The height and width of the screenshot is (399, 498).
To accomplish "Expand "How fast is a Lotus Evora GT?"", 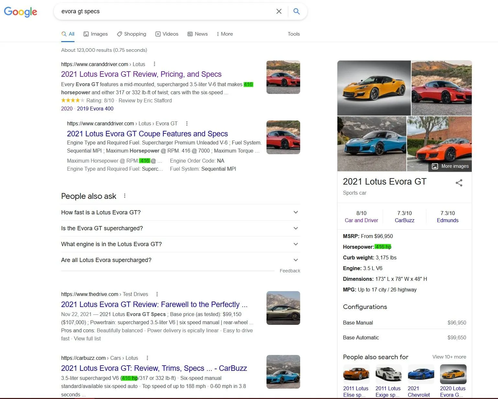I will click(x=295, y=212).
